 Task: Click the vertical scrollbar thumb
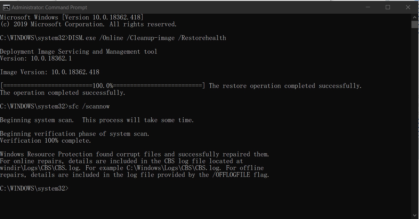pos(415,24)
